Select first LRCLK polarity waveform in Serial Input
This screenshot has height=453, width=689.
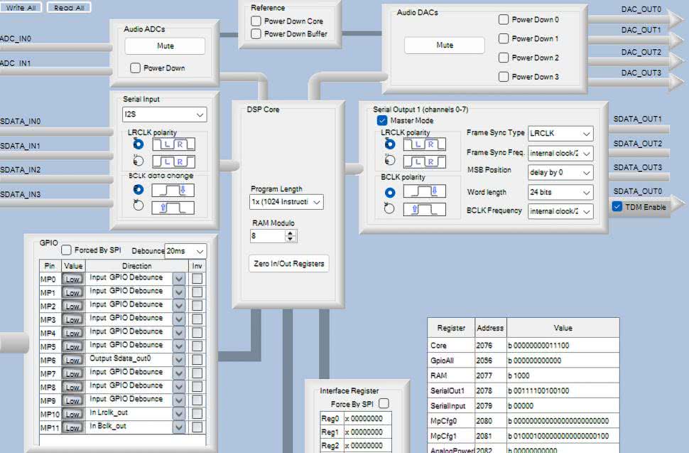coord(173,144)
